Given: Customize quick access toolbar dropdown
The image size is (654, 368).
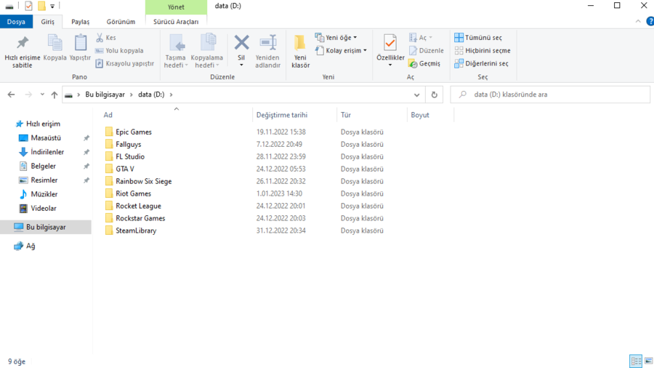Looking at the screenshot, I should pos(52,6).
